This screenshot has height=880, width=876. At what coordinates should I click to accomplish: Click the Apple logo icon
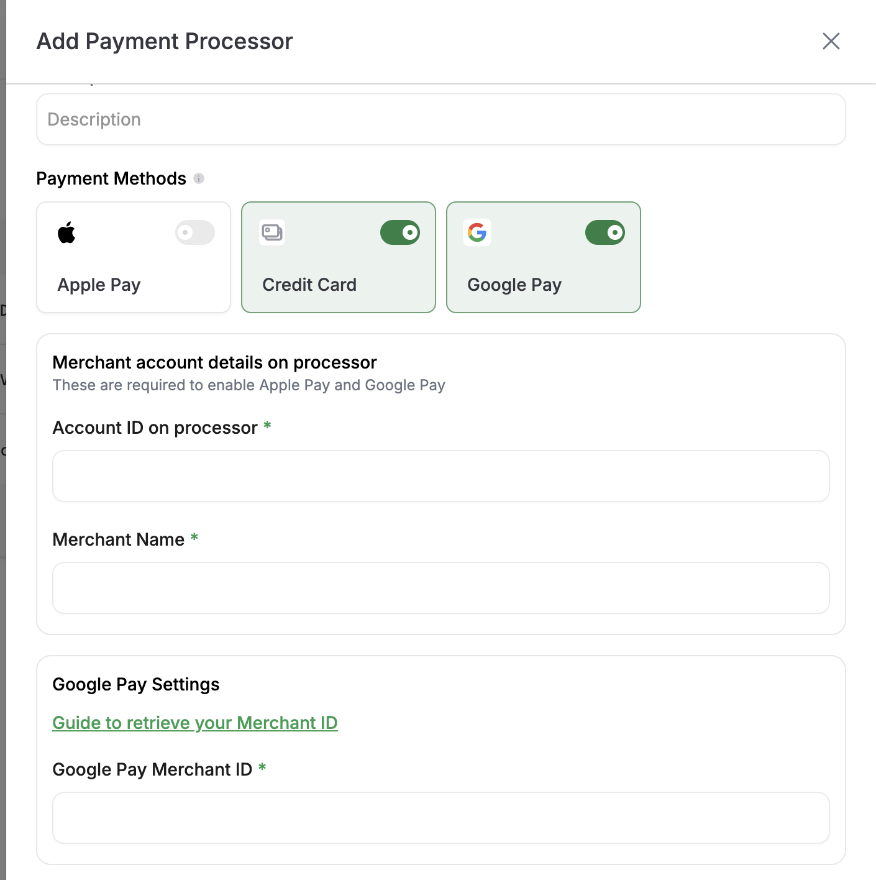pos(66,232)
